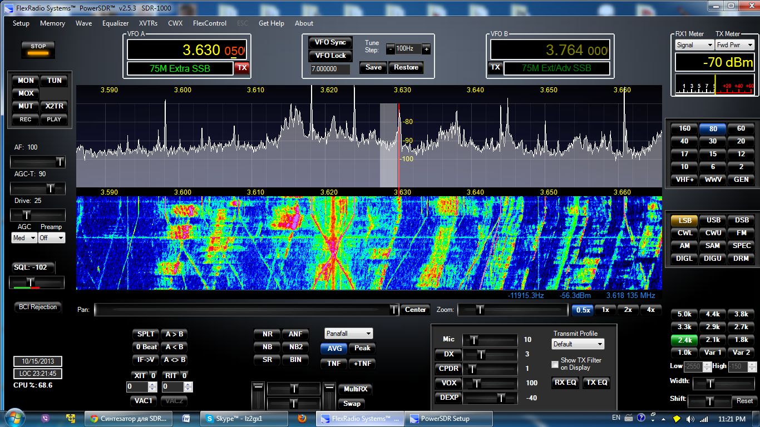Toggle the MultiRX button
Screen dimensions: 760x427
click(354, 389)
